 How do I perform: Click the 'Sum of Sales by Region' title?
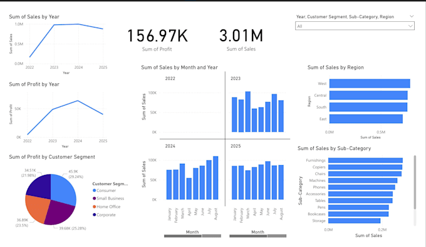coord(336,68)
